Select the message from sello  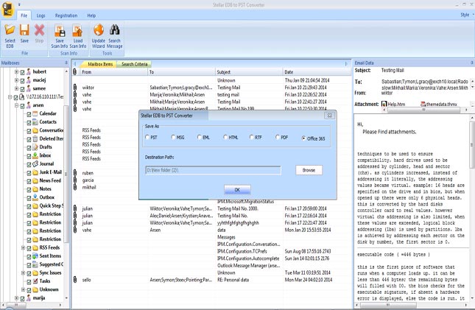[210, 280]
